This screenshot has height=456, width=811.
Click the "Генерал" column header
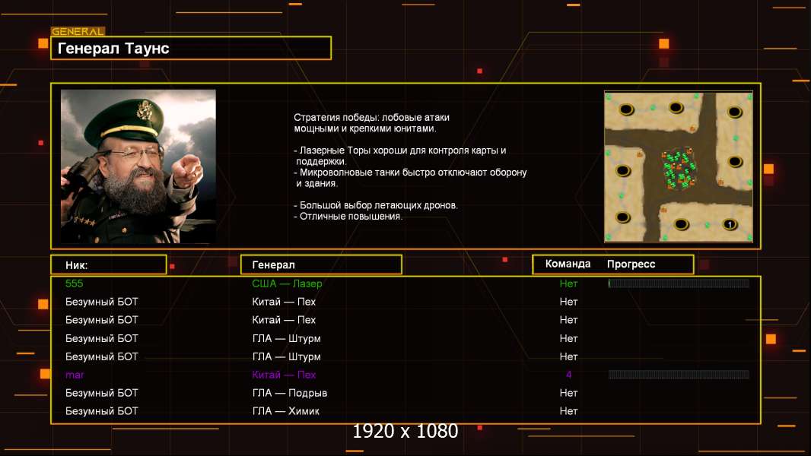[x=320, y=264]
